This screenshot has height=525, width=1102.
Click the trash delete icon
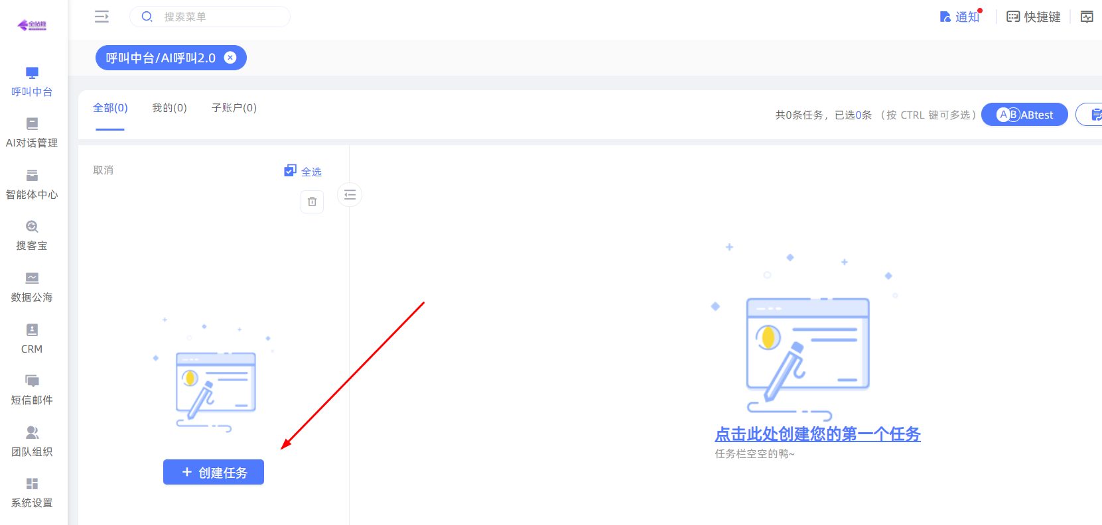click(x=312, y=202)
